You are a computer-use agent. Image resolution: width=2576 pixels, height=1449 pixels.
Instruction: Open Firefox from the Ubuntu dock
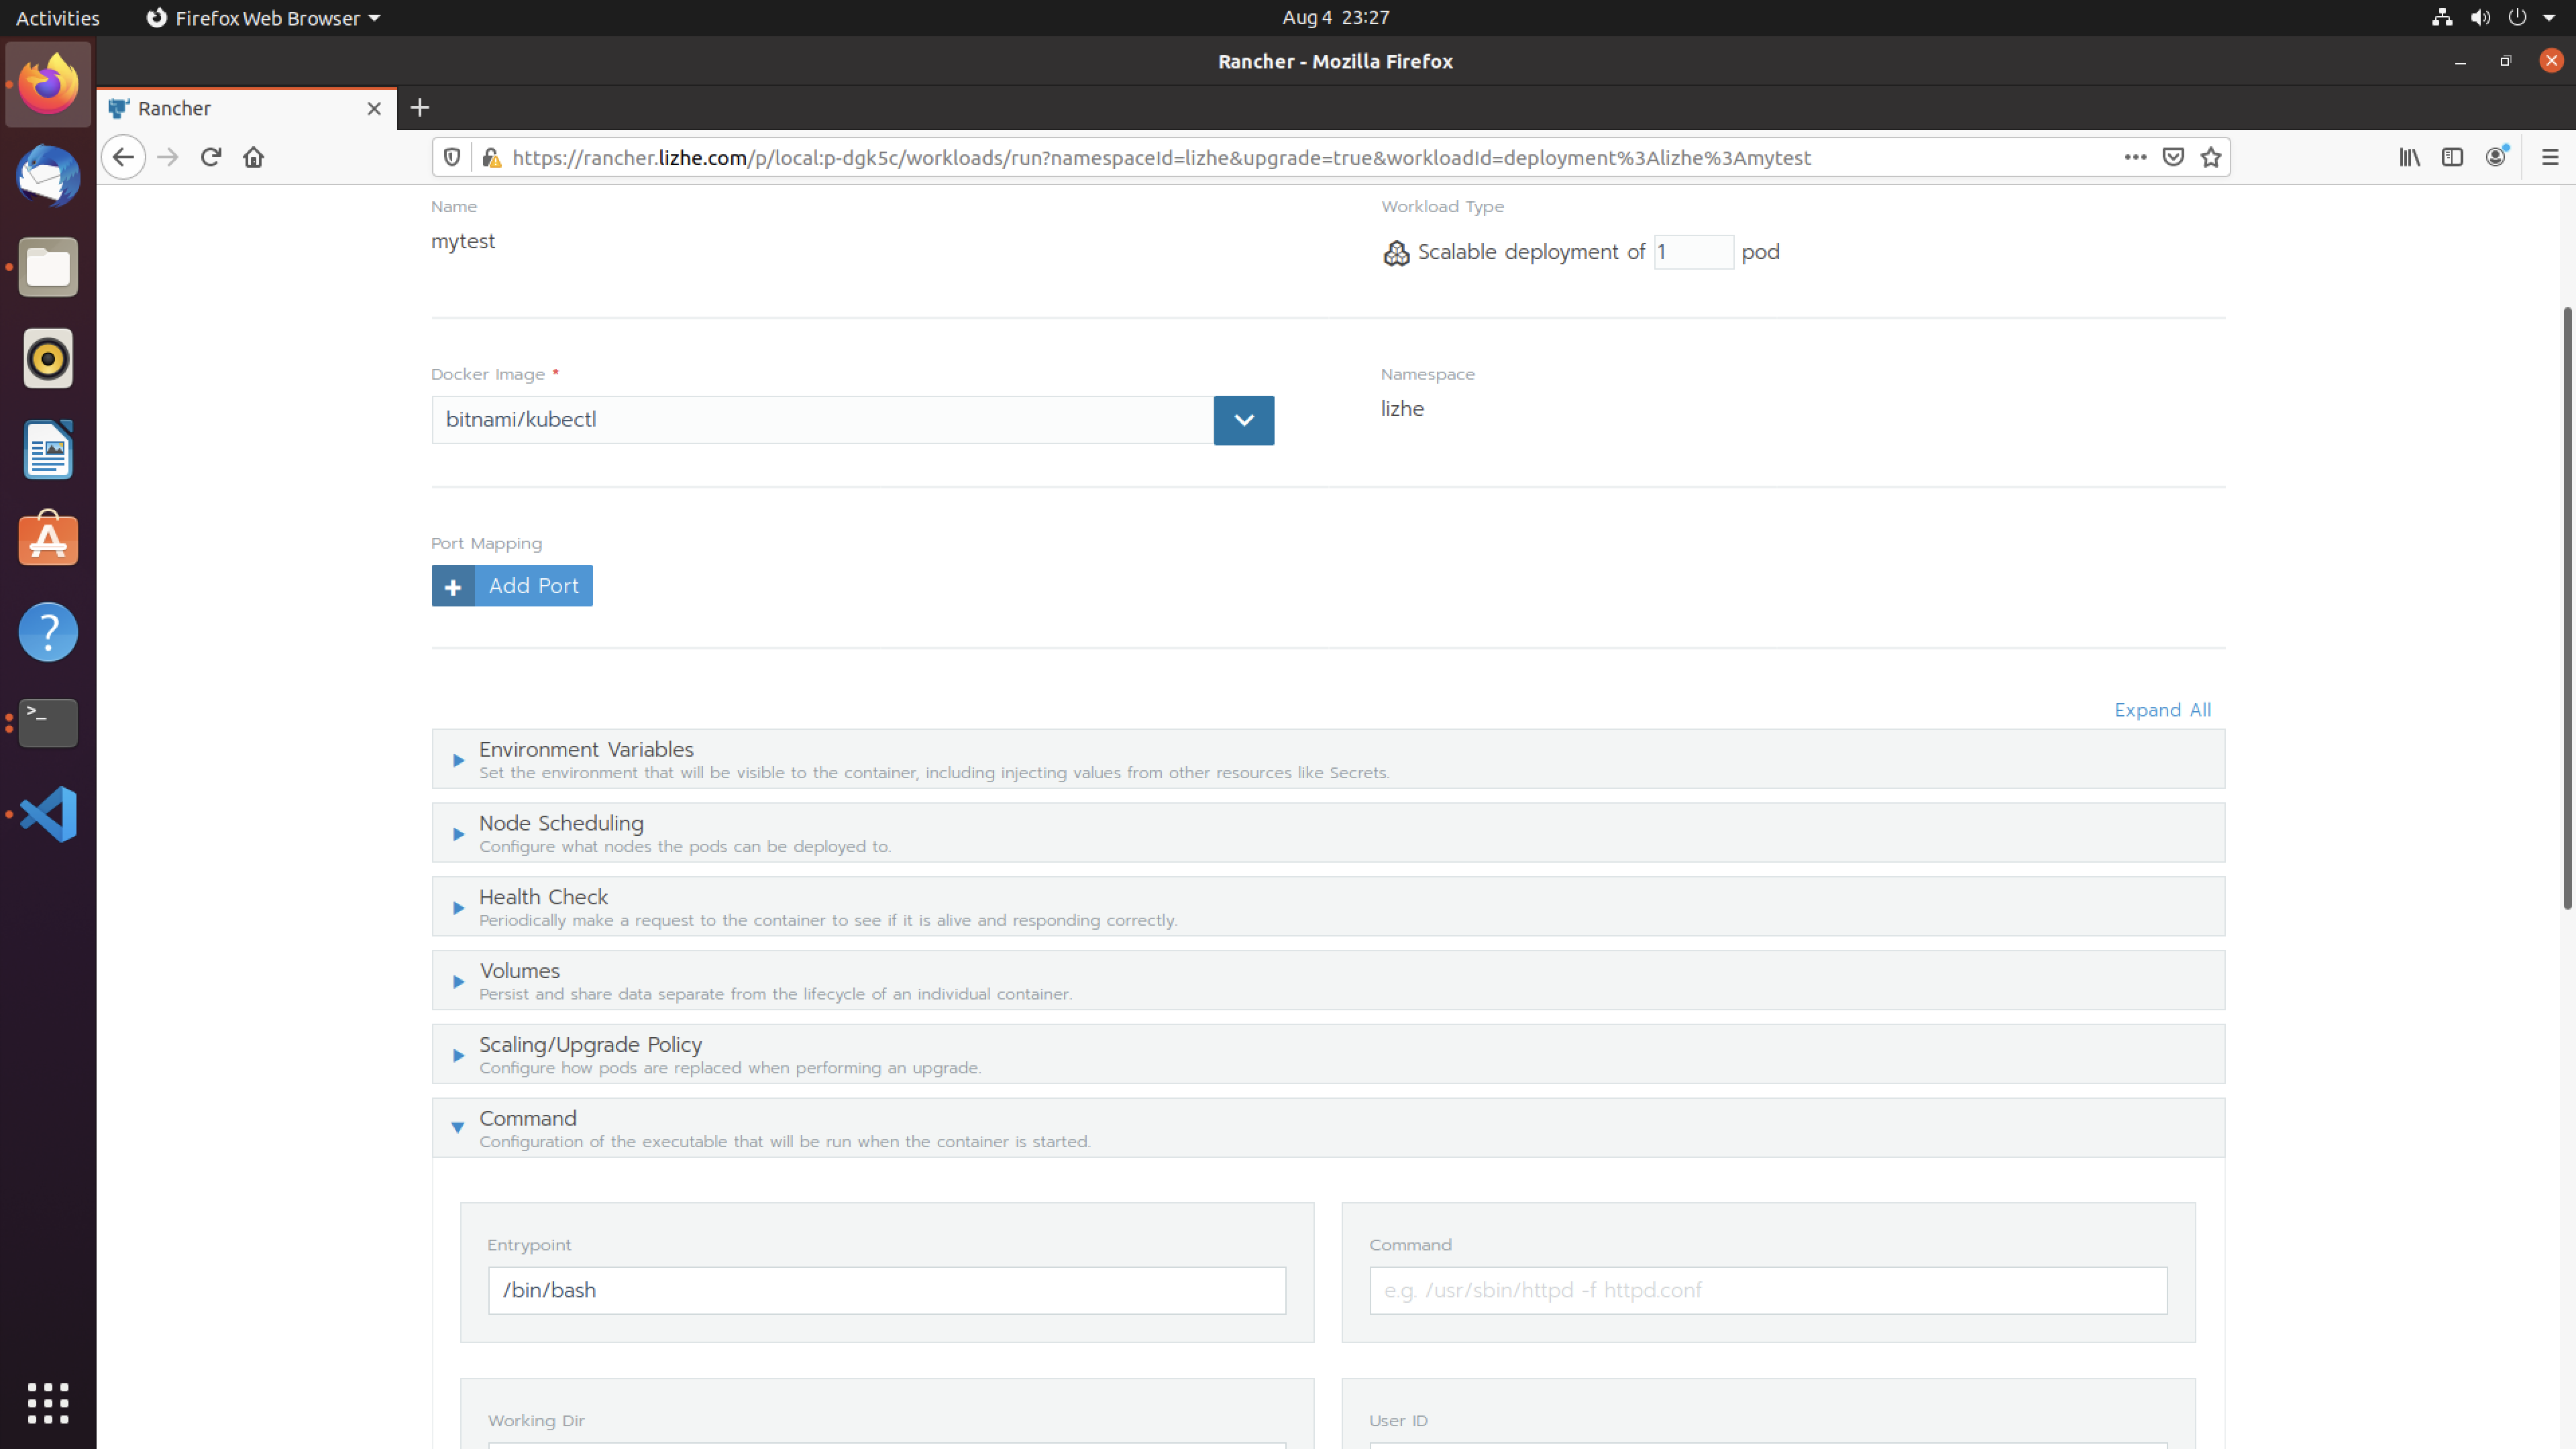[48, 84]
